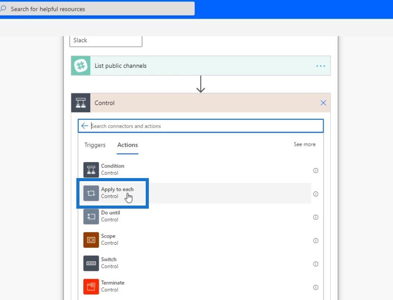
Task: Click the Control header icon
Action: click(81, 103)
